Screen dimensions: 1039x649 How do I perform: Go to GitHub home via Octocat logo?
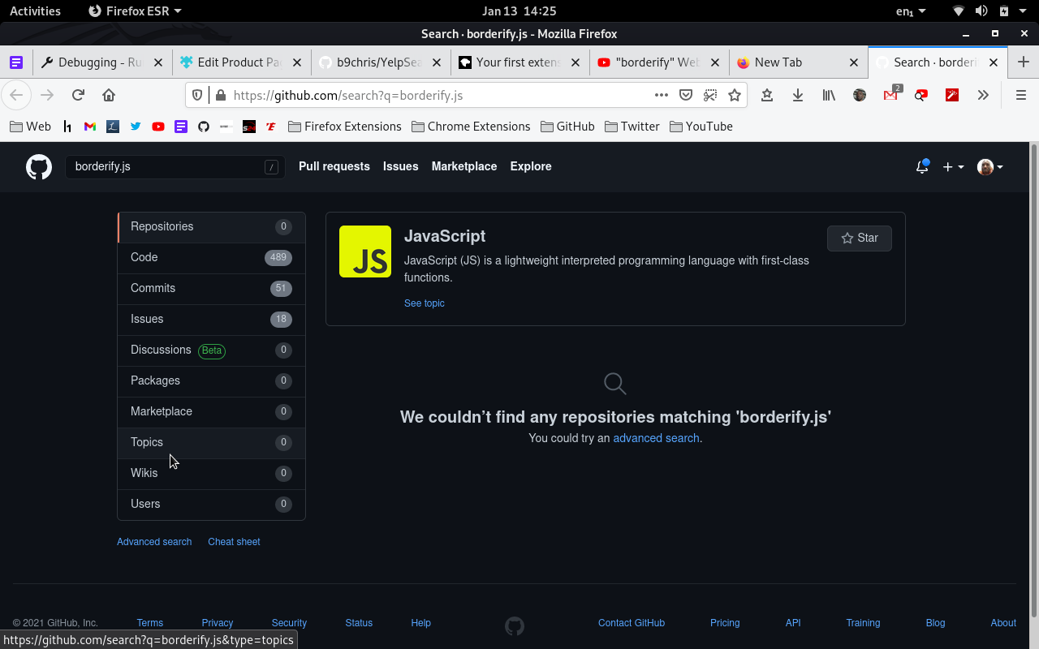point(39,167)
